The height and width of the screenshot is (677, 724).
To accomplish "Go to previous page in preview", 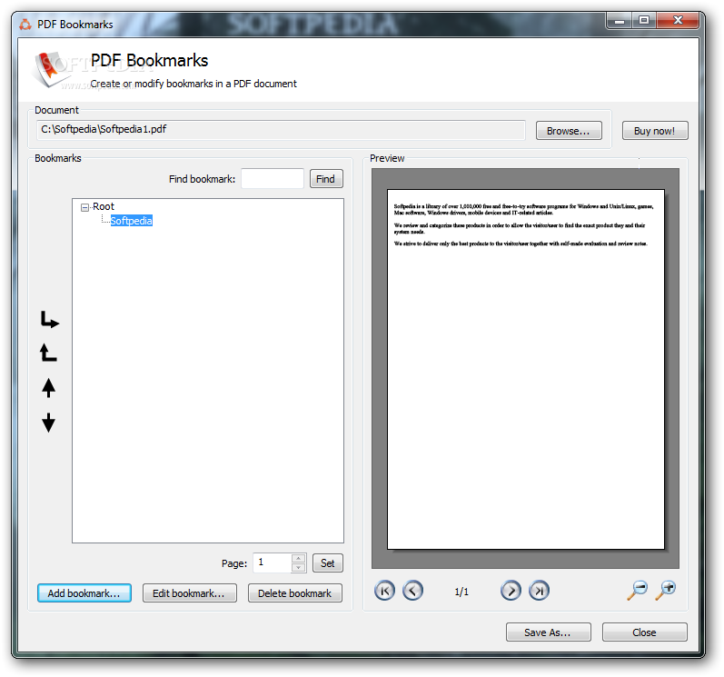I will point(412,590).
